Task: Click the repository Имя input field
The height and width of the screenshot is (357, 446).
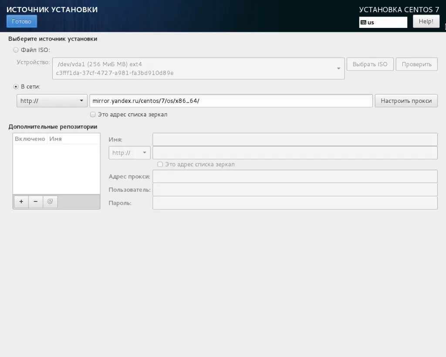Action: pyautogui.click(x=295, y=139)
